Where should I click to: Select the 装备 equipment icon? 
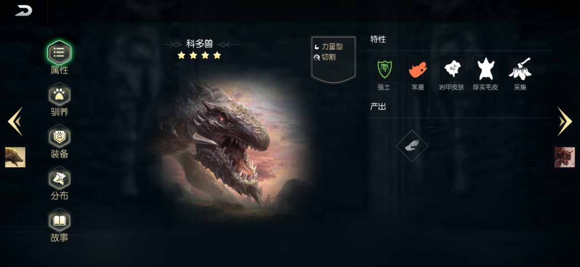(59, 136)
